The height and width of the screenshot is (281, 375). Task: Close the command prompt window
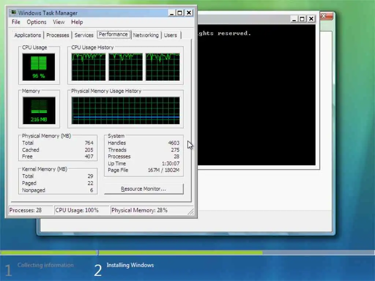pyautogui.click(x=311, y=19)
